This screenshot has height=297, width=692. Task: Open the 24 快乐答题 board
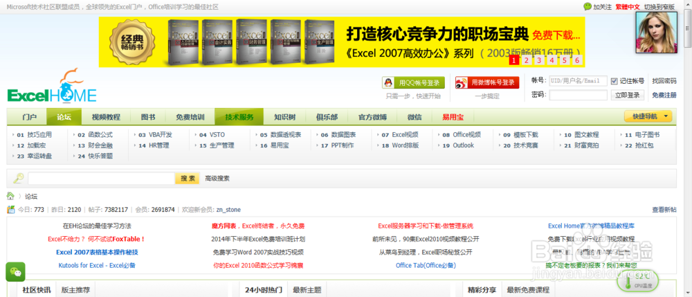point(95,156)
